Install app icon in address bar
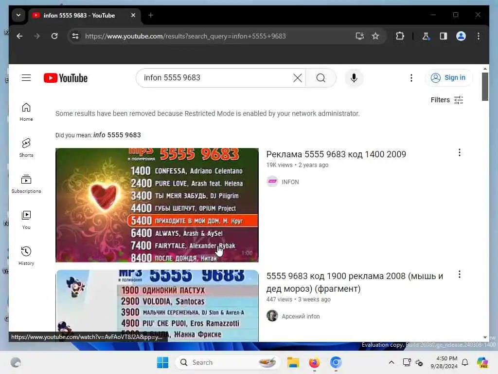The image size is (498, 374). click(359, 36)
